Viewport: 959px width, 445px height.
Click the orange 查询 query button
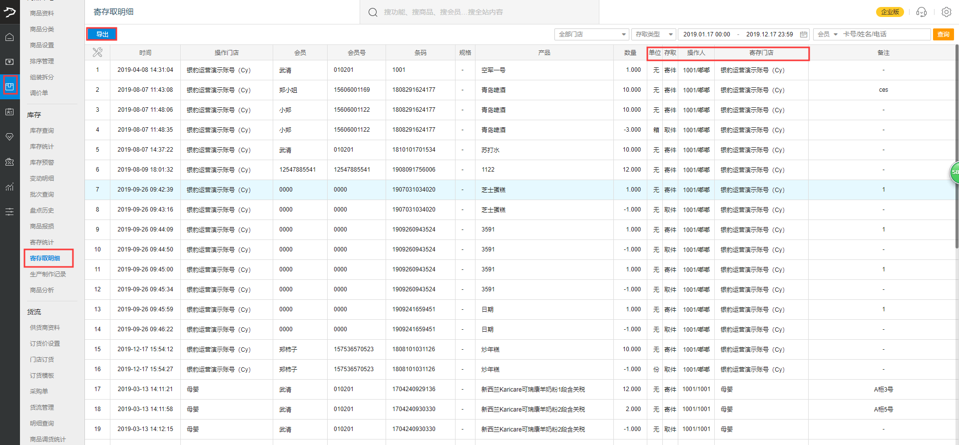pyautogui.click(x=943, y=34)
